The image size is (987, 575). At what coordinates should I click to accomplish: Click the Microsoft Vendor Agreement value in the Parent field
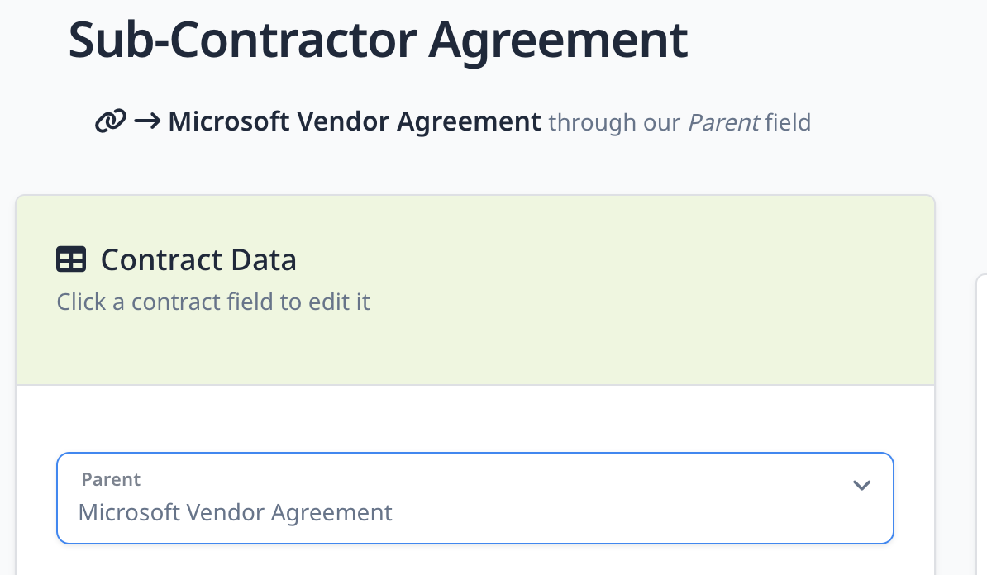pos(236,512)
